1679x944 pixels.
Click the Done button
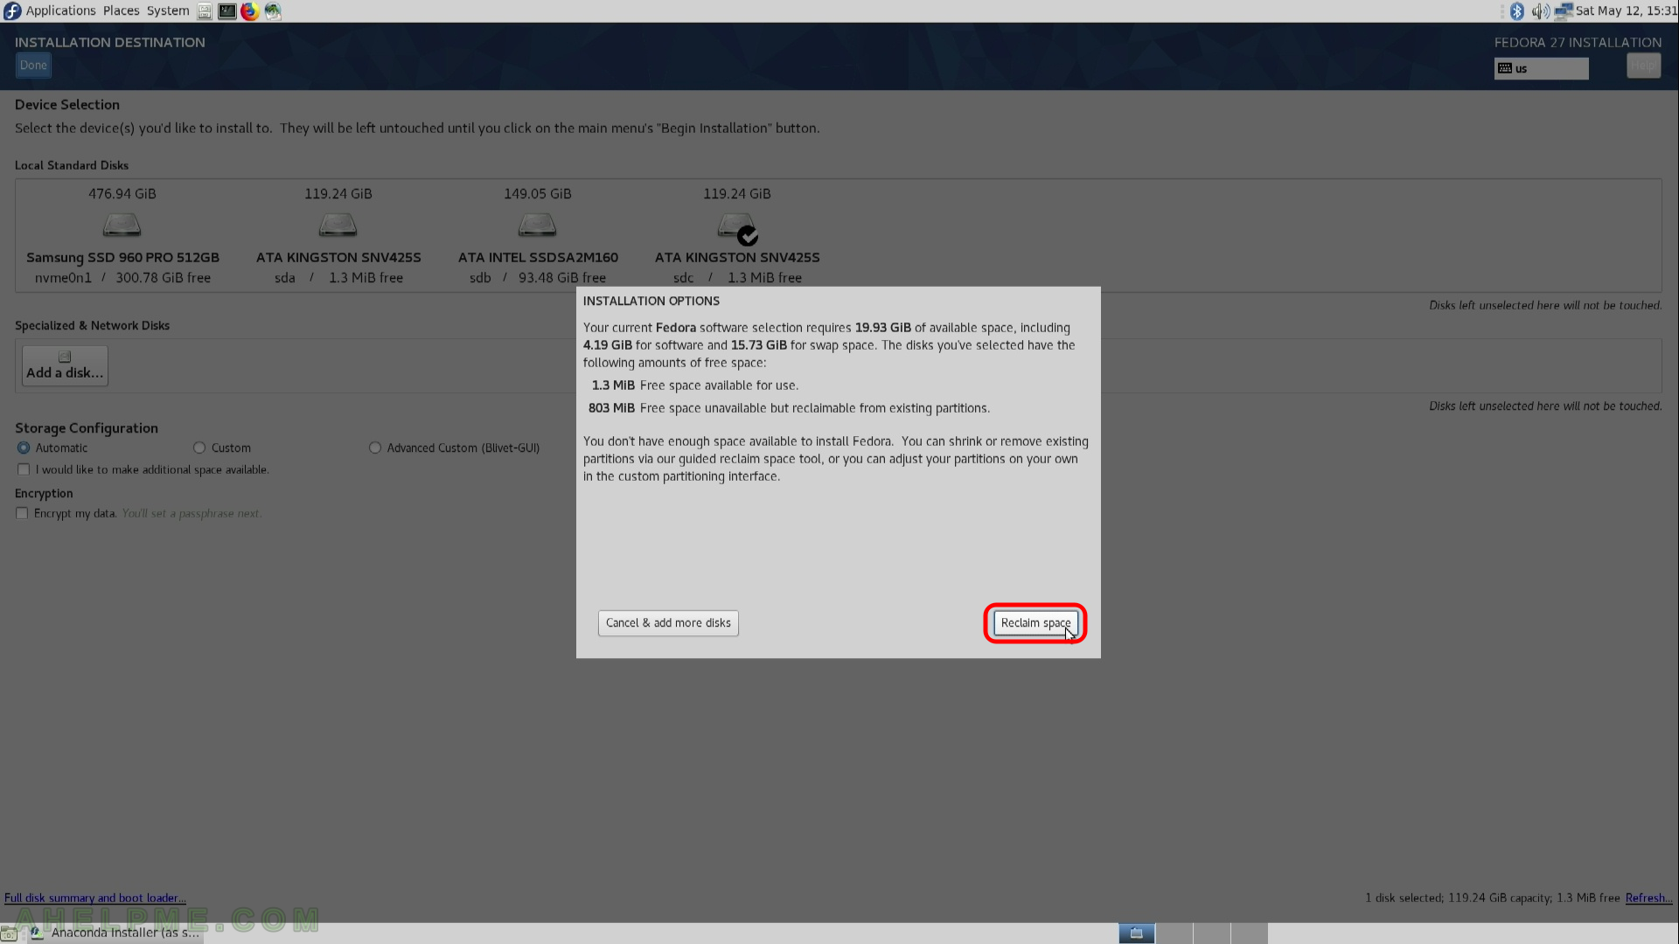point(33,66)
